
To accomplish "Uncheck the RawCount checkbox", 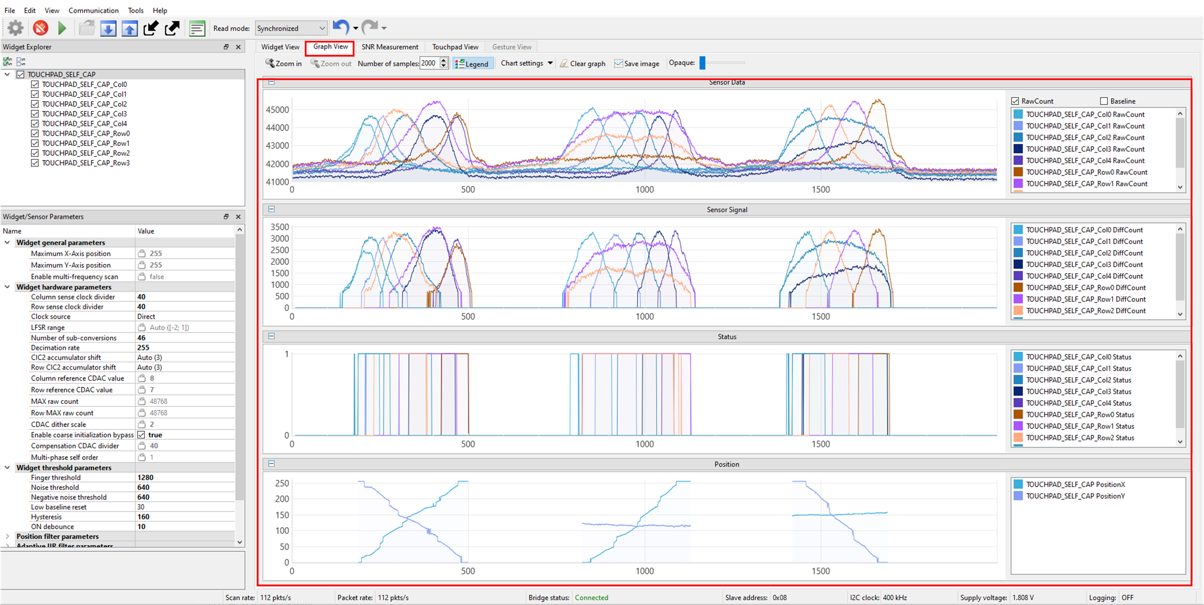I will 1015,101.
